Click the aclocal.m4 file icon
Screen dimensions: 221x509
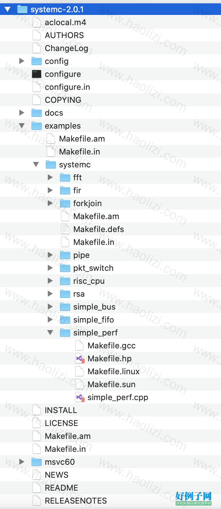(36, 22)
